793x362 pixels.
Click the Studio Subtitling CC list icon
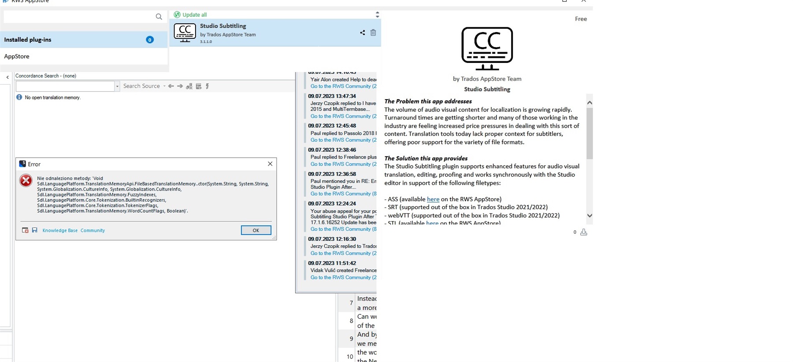pyautogui.click(x=185, y=33)
